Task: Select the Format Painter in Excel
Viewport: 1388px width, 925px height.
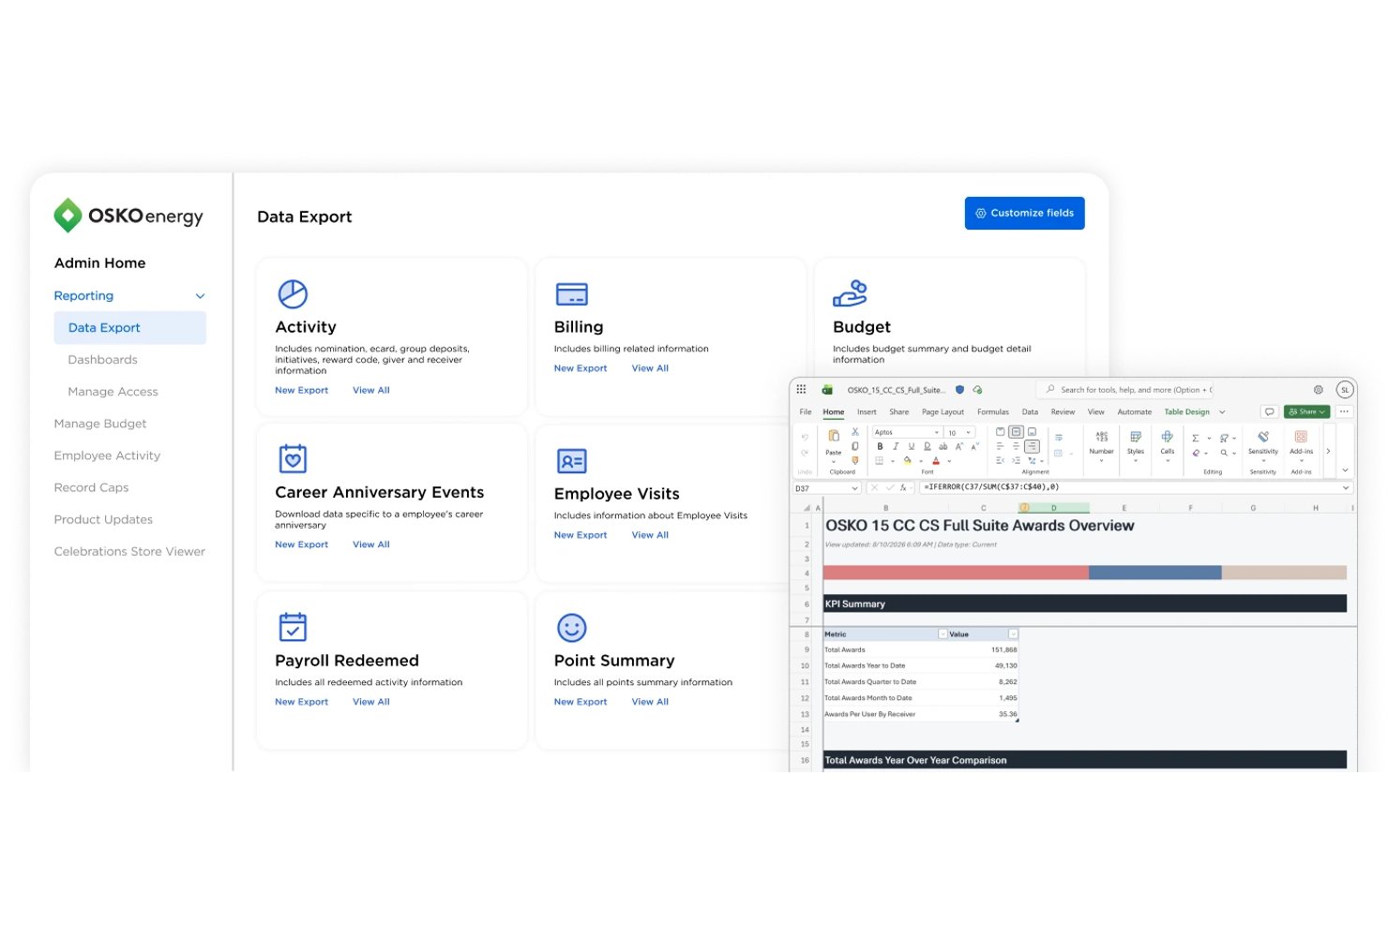Action: pos(854,460)
